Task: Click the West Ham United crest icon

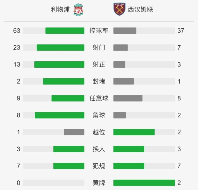Action: click(119, 9)
